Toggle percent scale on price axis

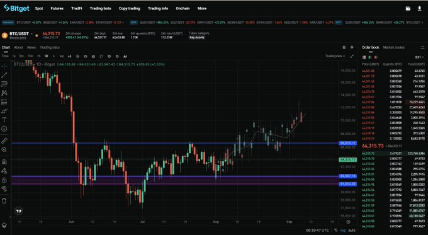pos(335,231)
